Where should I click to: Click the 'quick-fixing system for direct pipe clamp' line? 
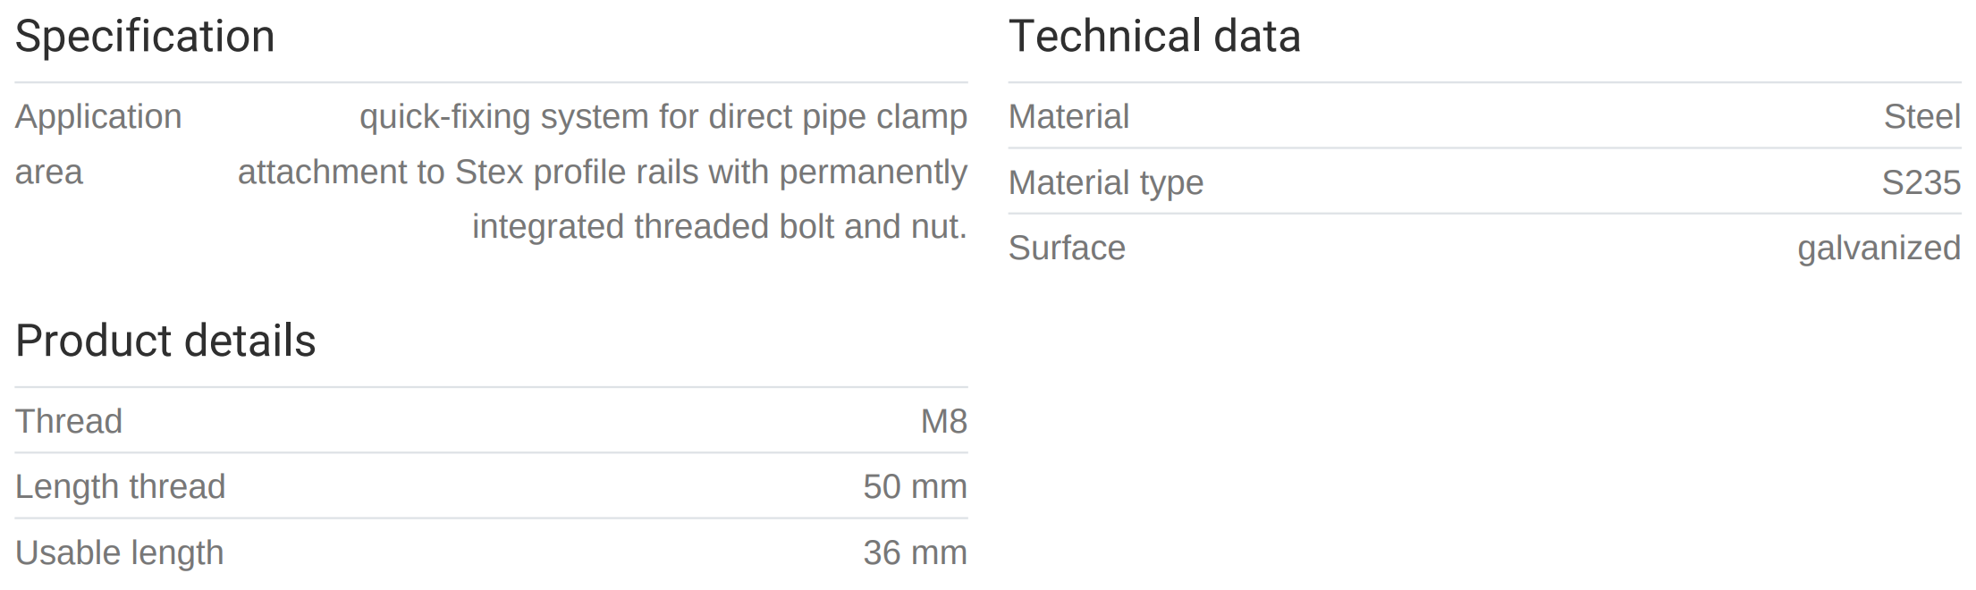663,117
